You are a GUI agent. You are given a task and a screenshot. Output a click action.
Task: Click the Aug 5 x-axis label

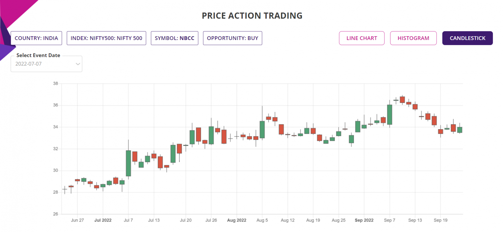[x=262, y=220]
